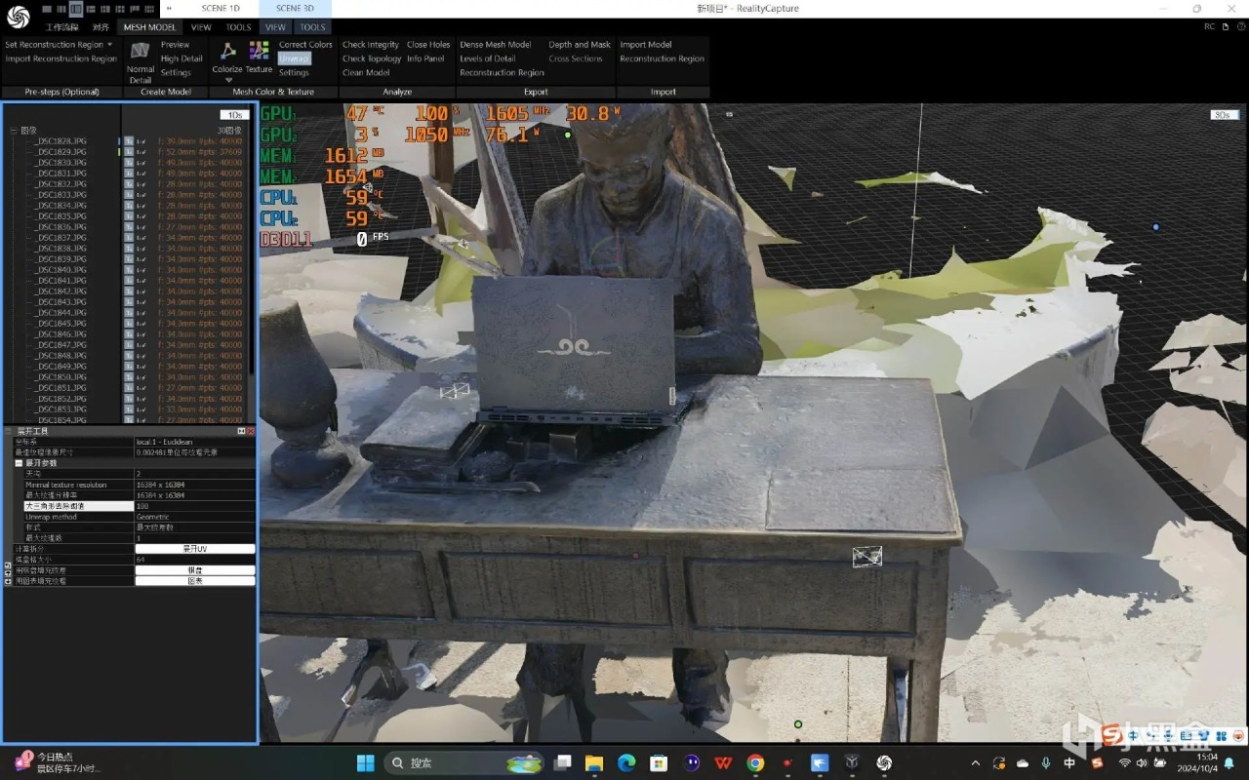Open the Wi-Fi network tray icon
This screenshot has width=1249, height=780.
[x=1125, y=762]
